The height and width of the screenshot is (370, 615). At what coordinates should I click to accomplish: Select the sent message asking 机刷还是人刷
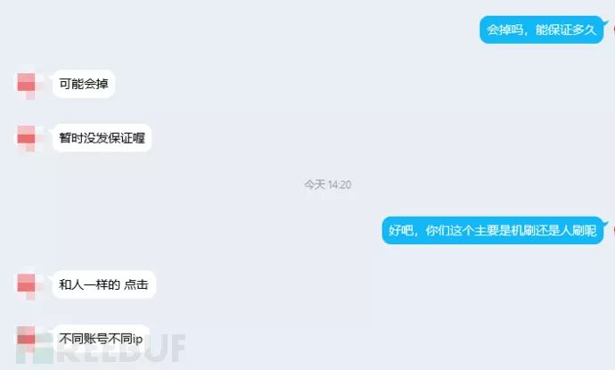click(x=493, y=230)
